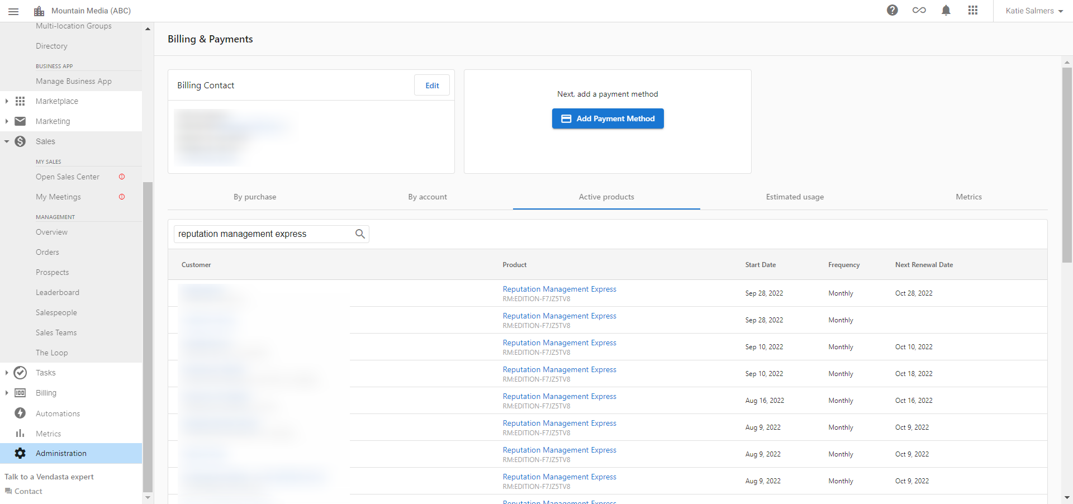Click the Automations lightning icon

[x=20, y=413]
